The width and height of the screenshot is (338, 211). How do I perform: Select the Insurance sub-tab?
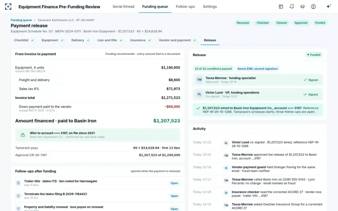pos(141,40)
